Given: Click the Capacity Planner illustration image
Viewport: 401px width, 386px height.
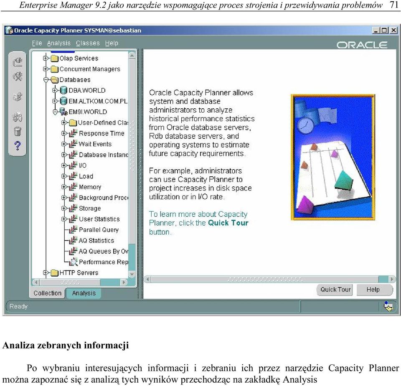Looking at the screenshot, I should pos(333,157).
